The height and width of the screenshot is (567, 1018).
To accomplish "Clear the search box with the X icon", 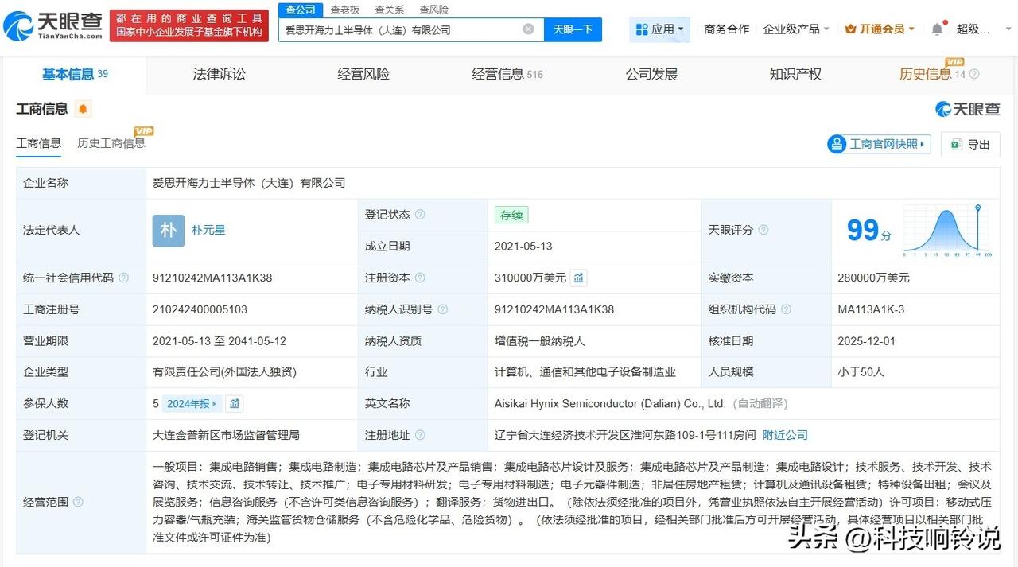I will tap(528, 29).
